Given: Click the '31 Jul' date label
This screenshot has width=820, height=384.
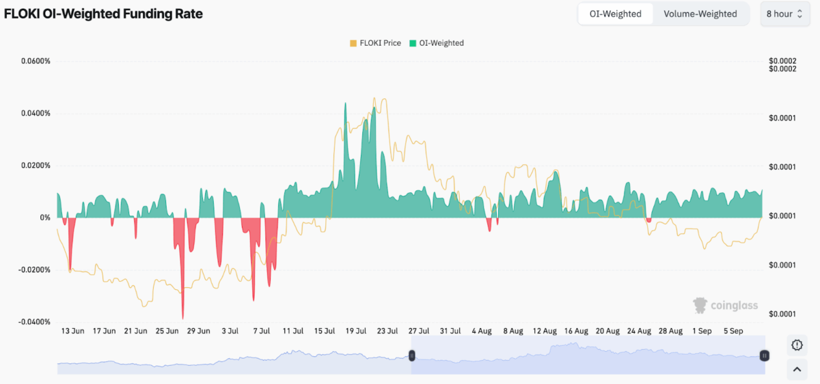Looking at the screenshot, I should tap(450, 331).
